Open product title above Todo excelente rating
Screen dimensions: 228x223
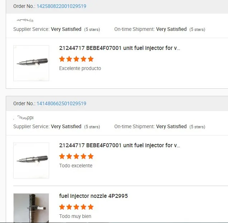click(x=119, y=145)
